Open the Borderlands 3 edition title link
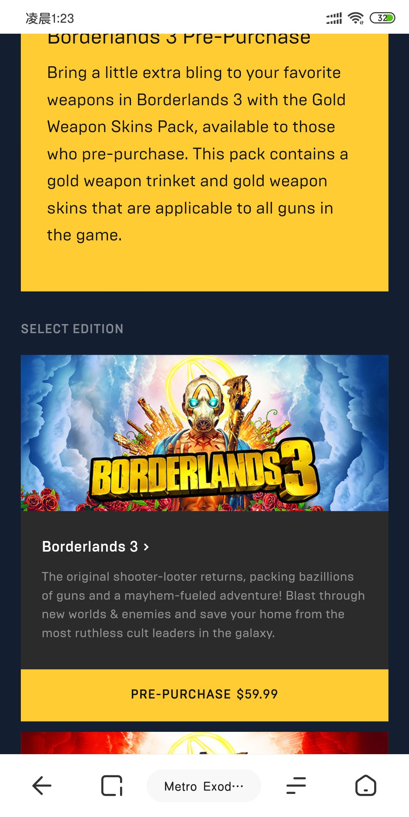409x817 pixels. (90, 547)
